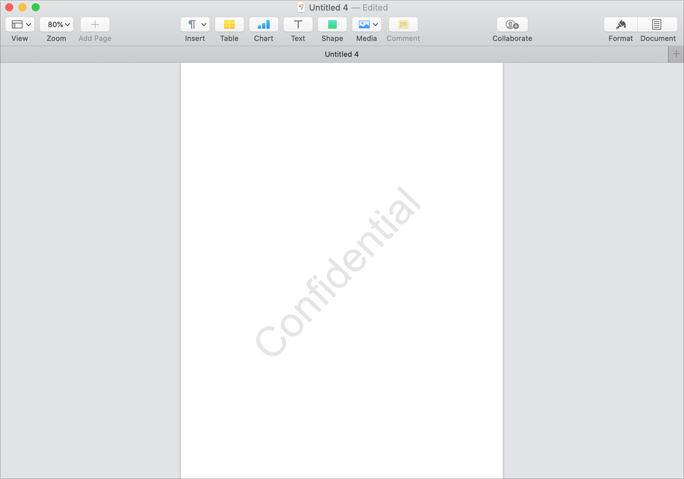
Task: Click the Shape icon to insert shape
Action: pos(331,24)
